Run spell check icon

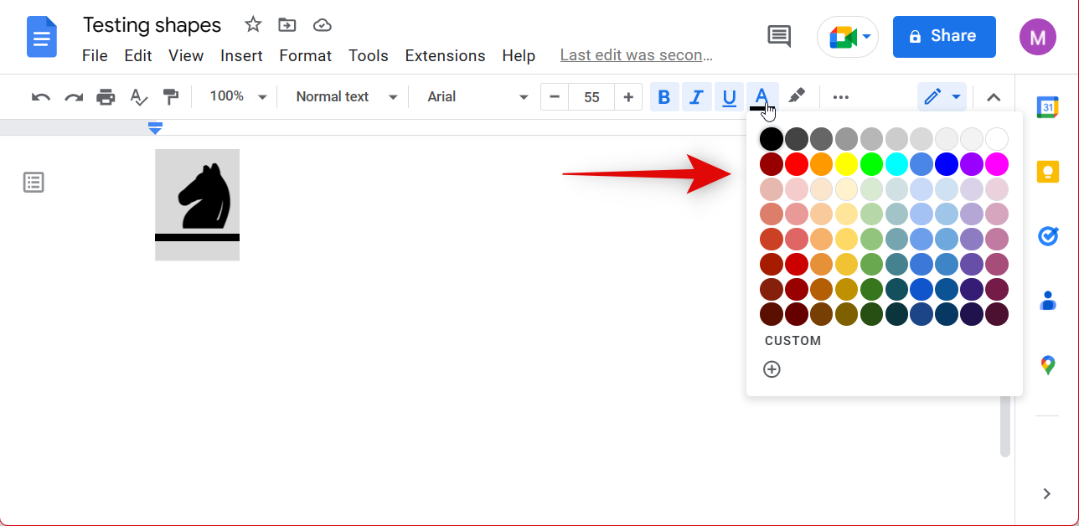pyautogui.click(x=138, y=97)
